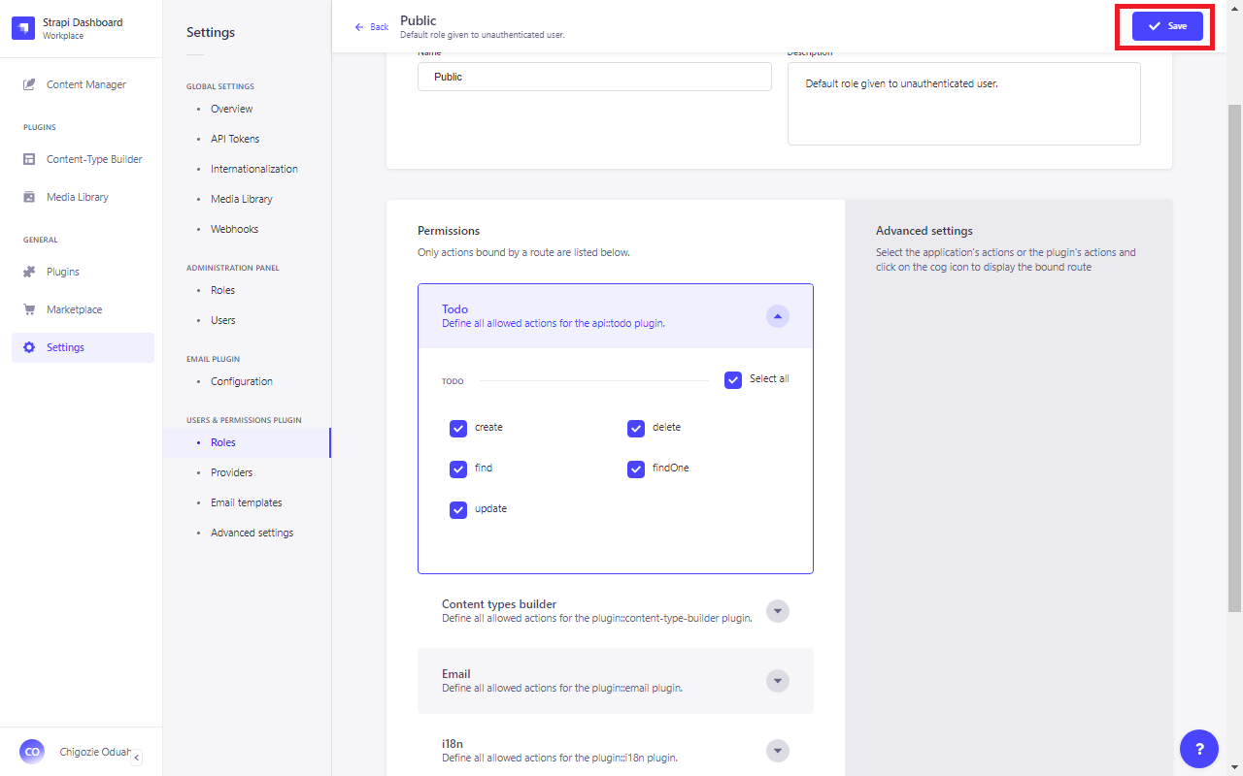1243x776 pixels.
Task: Disable the delete permission checkbox
Action: coord(636,429)
